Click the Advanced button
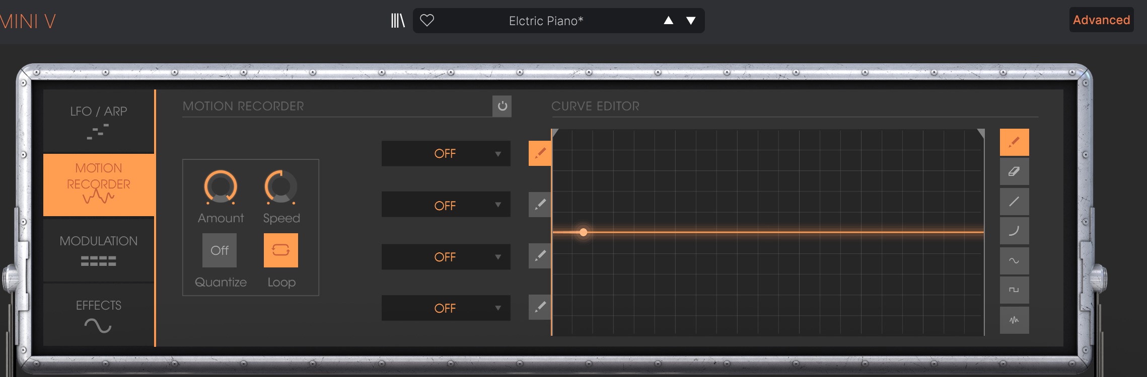Screen dimensions: 1147x377 pos(1101,20)
